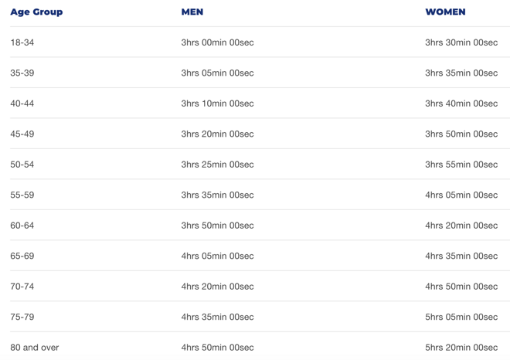Click the 45-49 age group label
Screen dimensions: 510x360
click(x=22, y=134)
